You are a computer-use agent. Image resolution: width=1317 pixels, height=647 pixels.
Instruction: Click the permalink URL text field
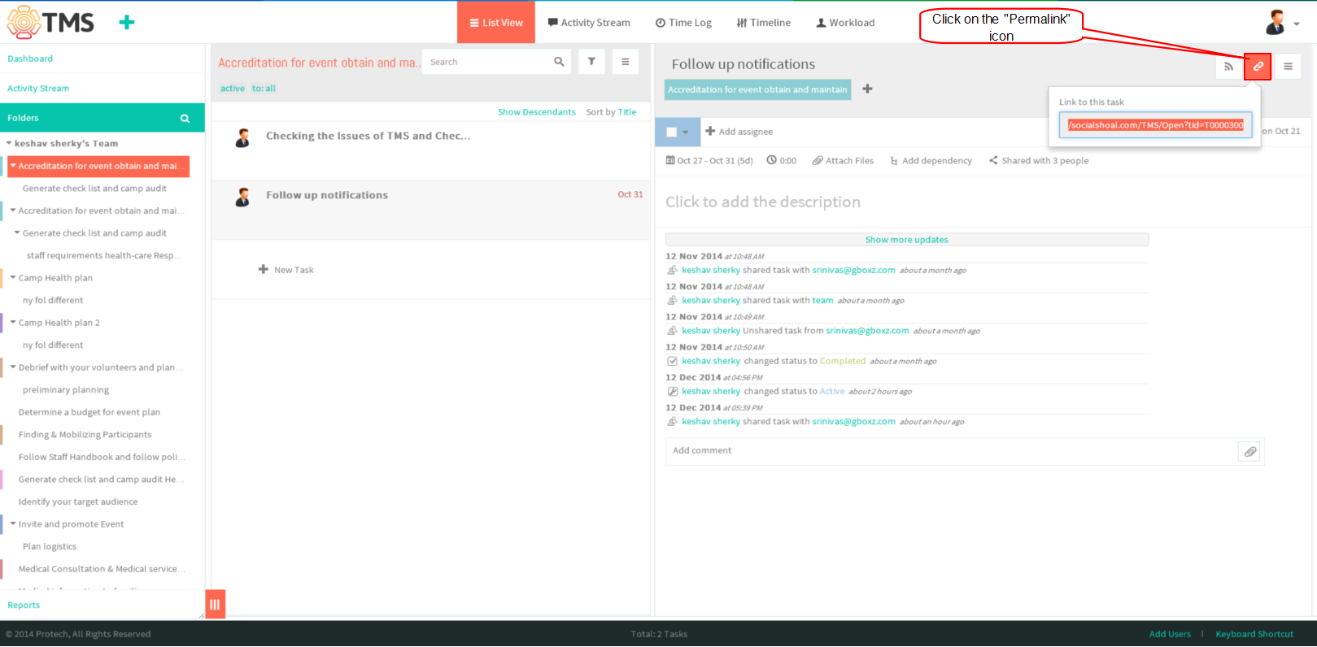[1155, 125]
